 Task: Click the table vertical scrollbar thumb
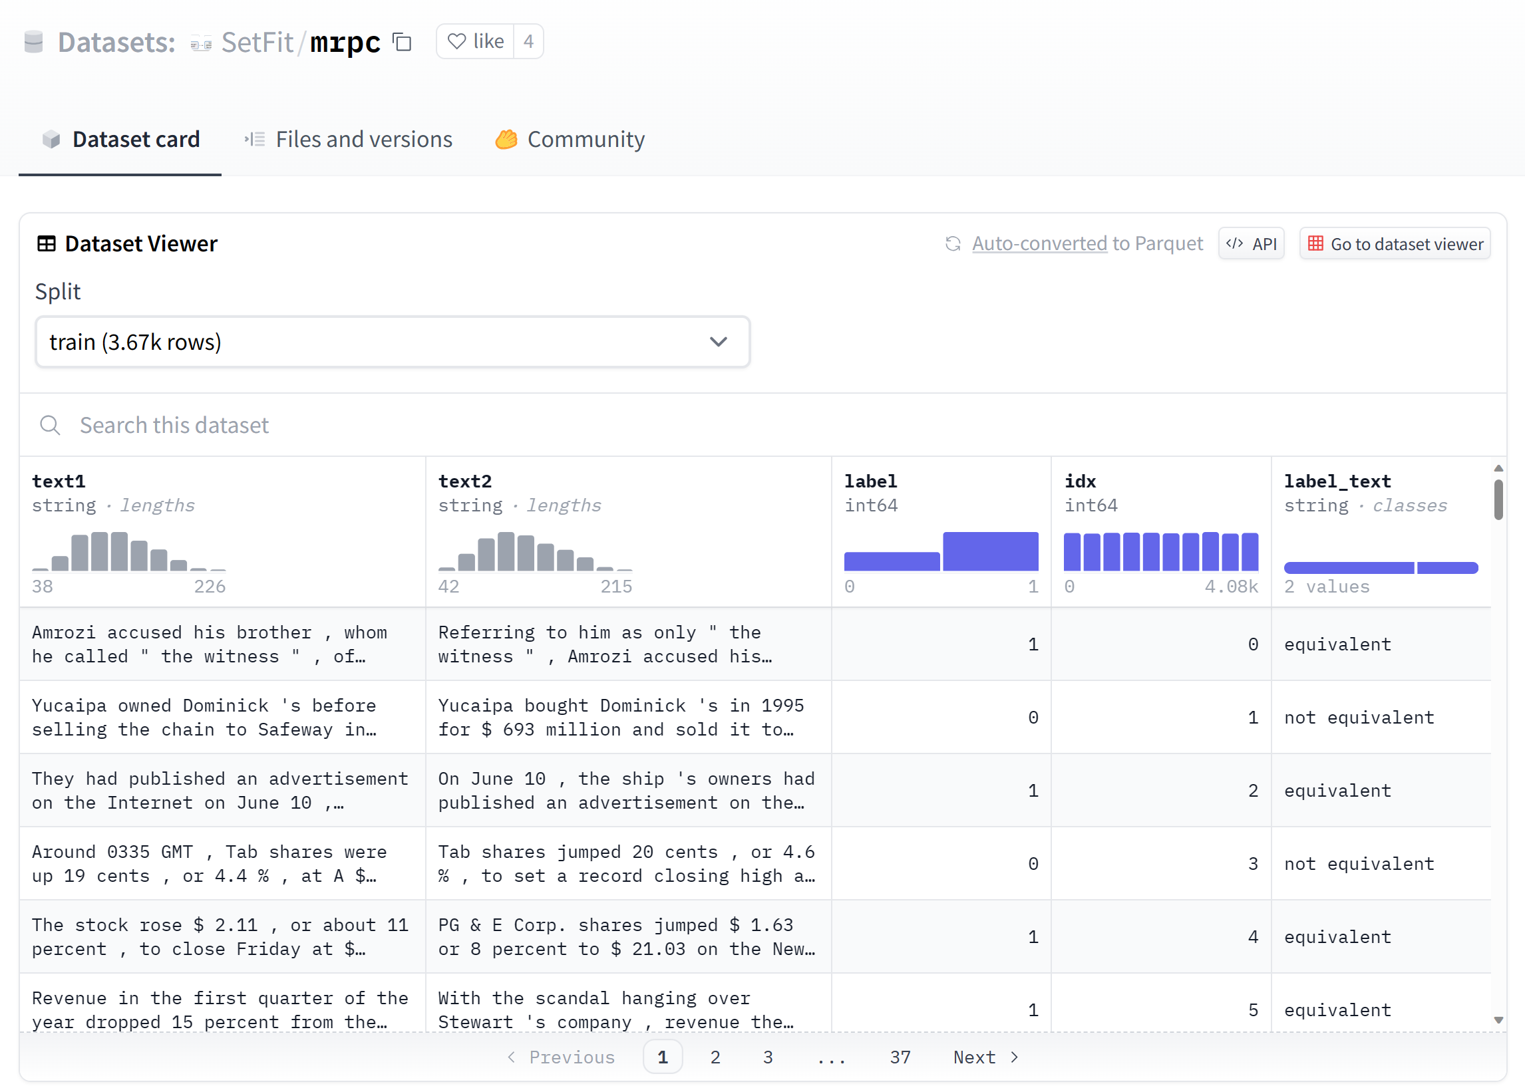[x=1498, y=499]
